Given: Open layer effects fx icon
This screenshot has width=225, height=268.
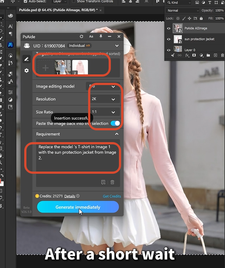Looking at the screenshot, I should 187,55.
